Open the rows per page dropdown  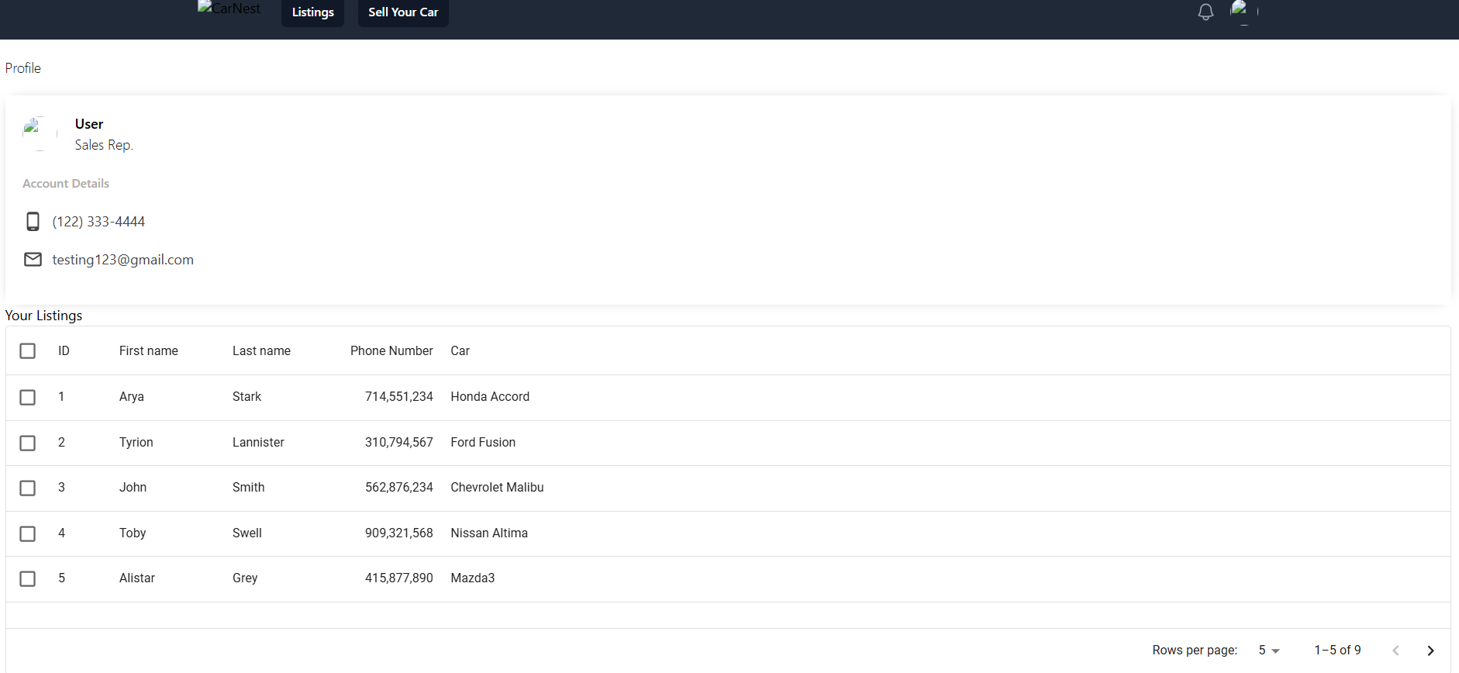[1268, 651]
